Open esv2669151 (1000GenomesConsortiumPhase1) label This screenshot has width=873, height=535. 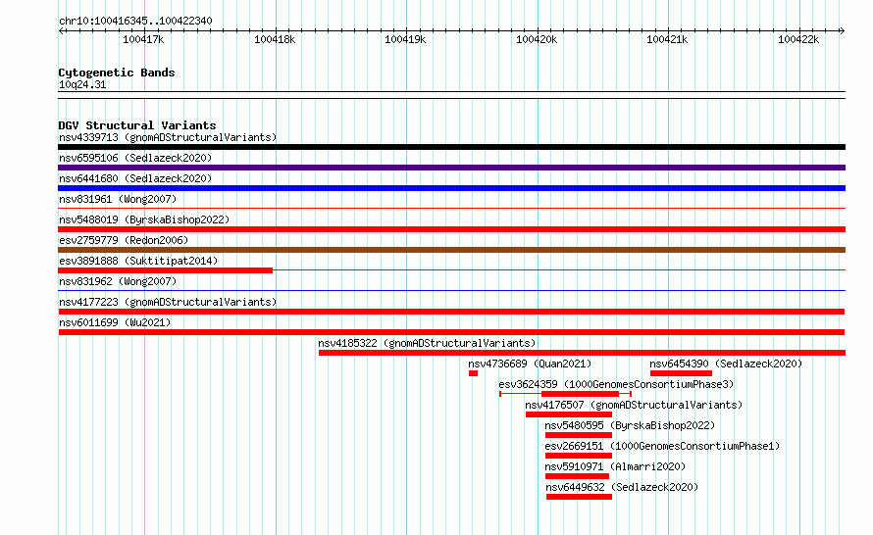pos(662,446)
